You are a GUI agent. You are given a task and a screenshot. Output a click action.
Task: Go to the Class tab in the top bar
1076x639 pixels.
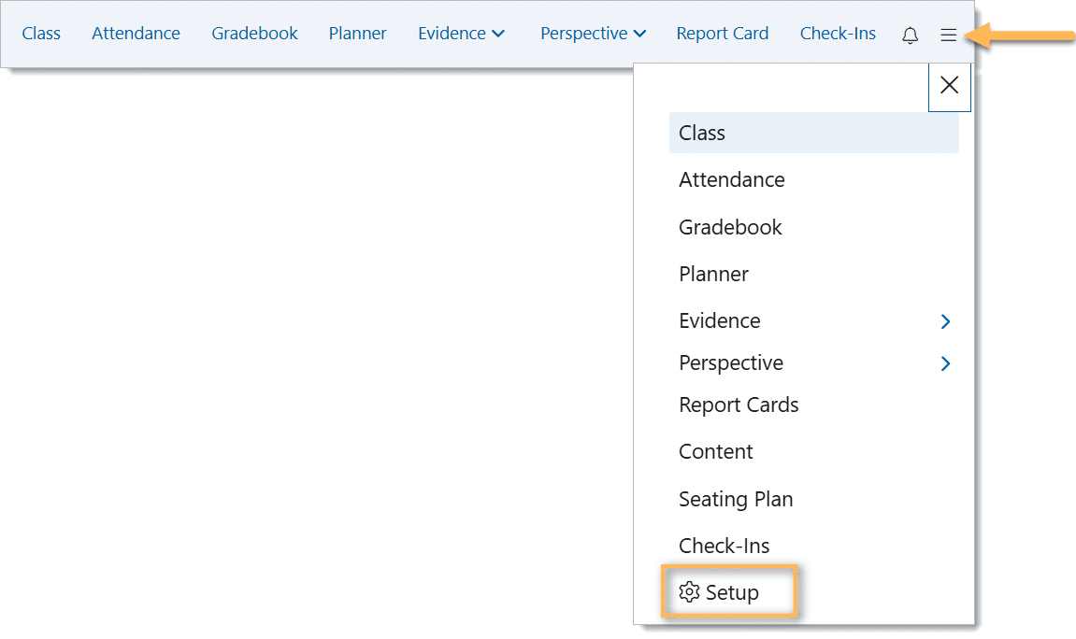pyautogui.click(x=41, y=33)
